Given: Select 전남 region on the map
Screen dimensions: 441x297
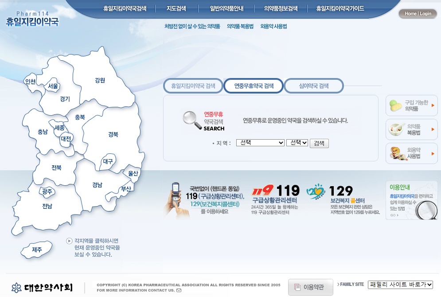Looking at the screenshot, I should point(47,207).
